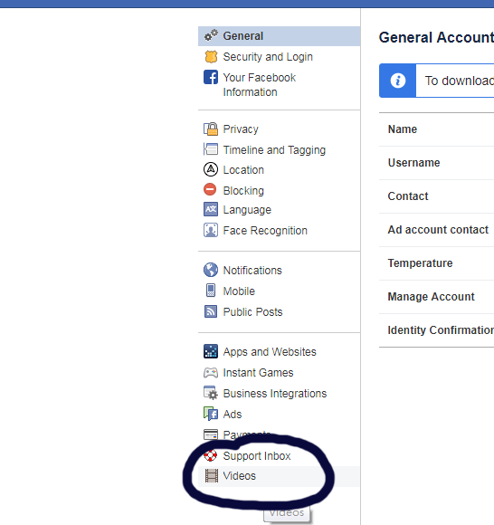Click the Ads icon with Facebook logo
Image resolution: width=494 pixels, height=525 pixels.
click(211, 414)
